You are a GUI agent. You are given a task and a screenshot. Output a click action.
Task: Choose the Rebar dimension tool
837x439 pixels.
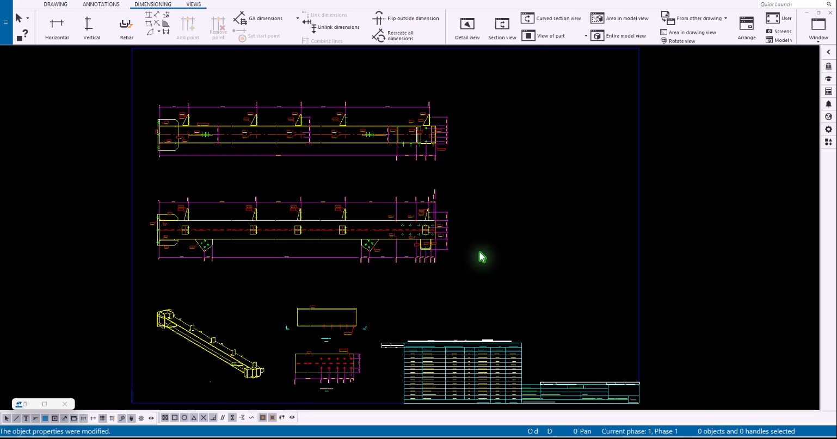coord(126,29)
